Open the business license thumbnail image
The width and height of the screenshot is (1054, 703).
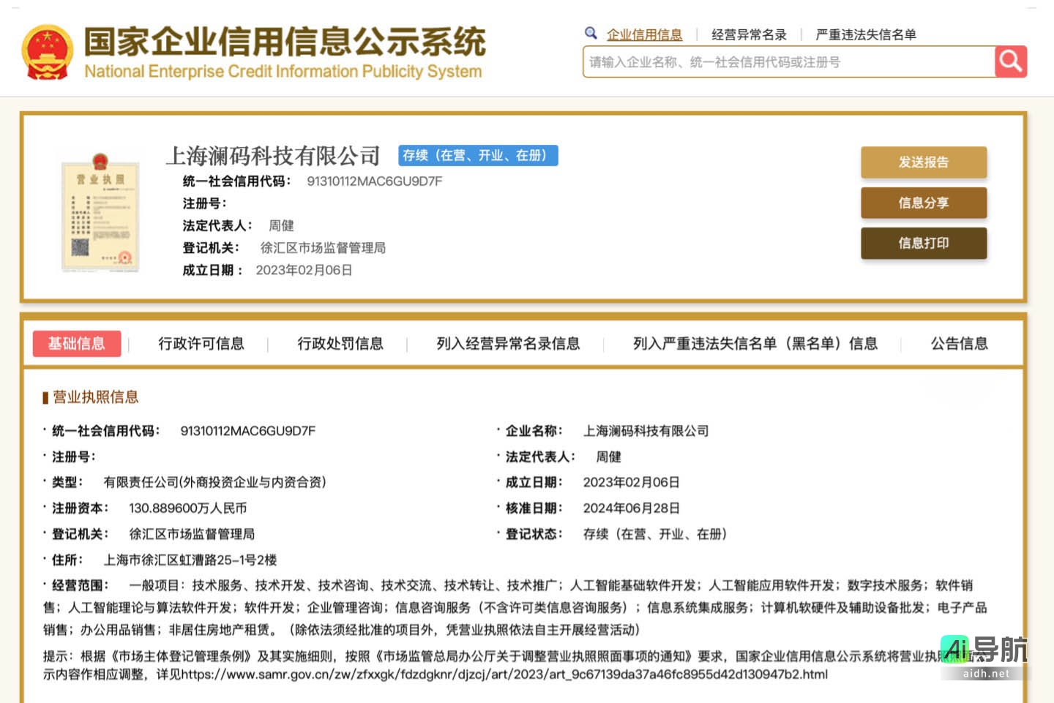[x=100, y=212]
